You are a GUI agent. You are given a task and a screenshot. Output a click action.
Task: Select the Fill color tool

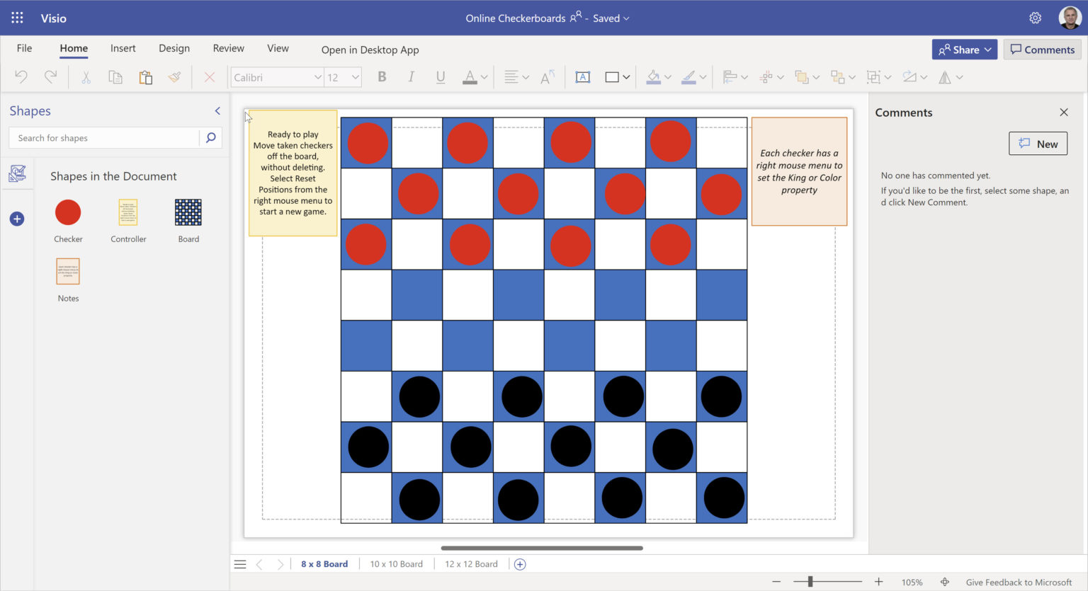point(653,76)
